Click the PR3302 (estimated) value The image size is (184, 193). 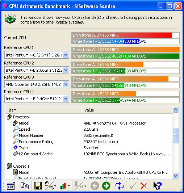[100, 142]
